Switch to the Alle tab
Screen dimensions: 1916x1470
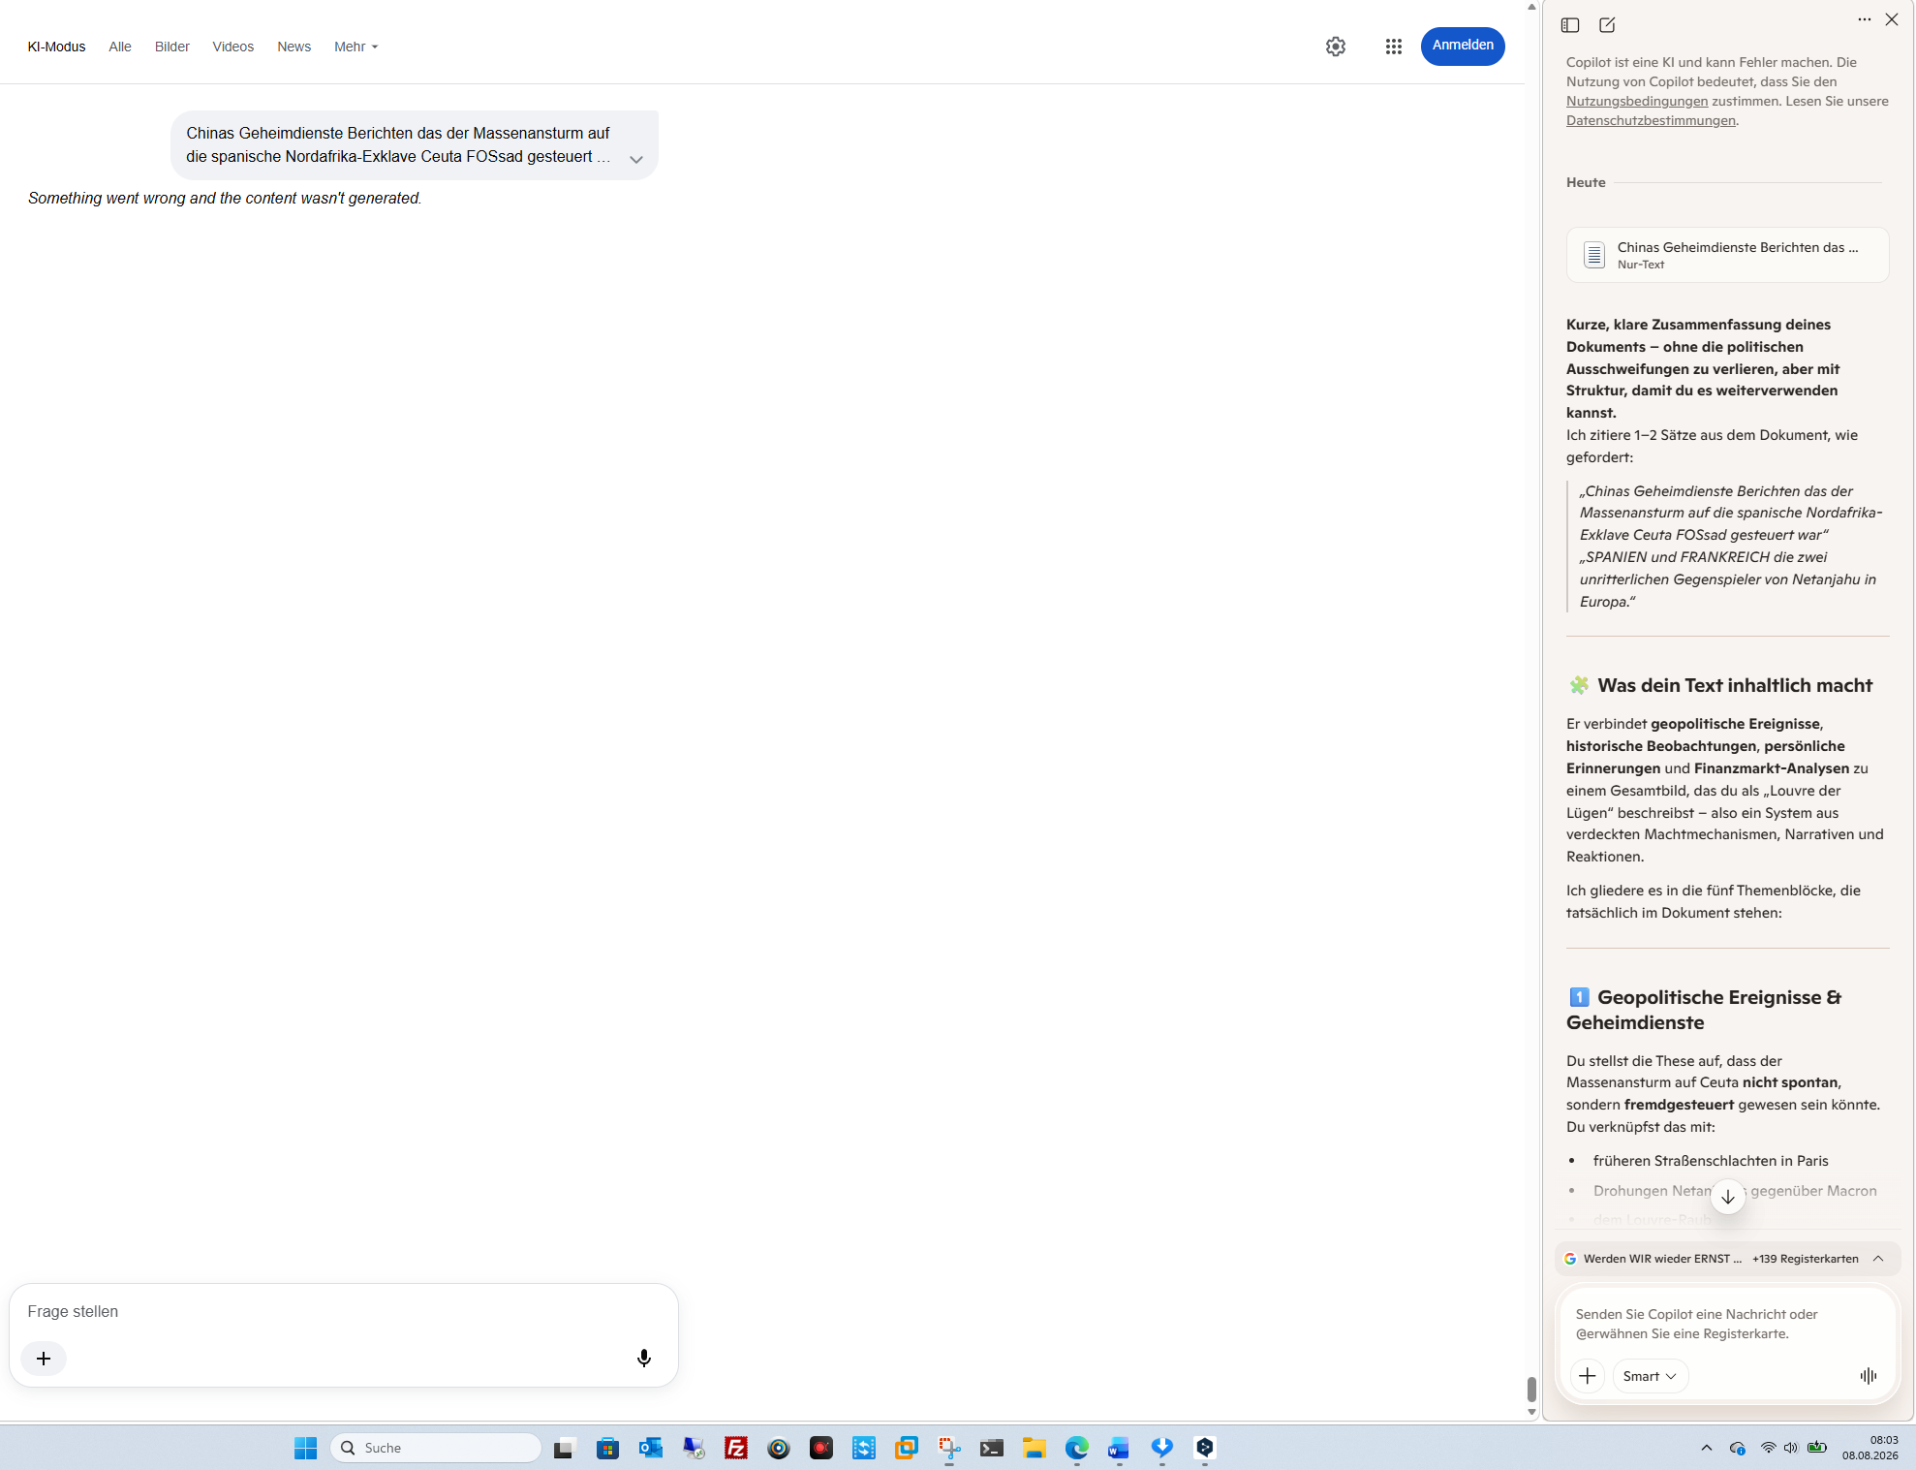click(x=120, y=47)
